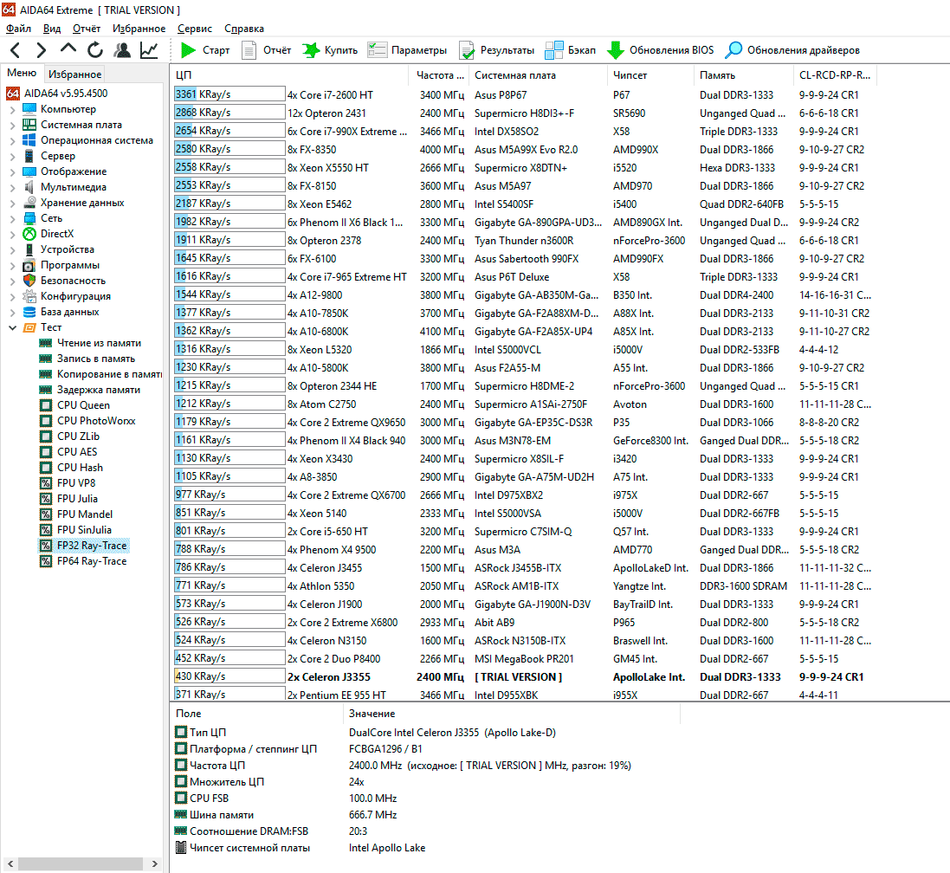Click the Back navigation arrow
This screenshot has height=873, width=950.
(x=16, y=50)
